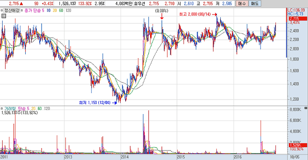Screen dimensions: 308x160
Task: Click the 거래량 volume legend label
Action: click(x=10, y=109)
